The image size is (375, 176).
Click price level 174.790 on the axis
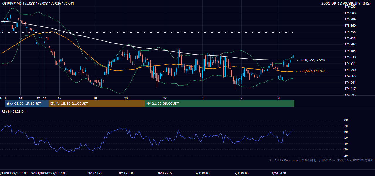(x=350, y=70)
